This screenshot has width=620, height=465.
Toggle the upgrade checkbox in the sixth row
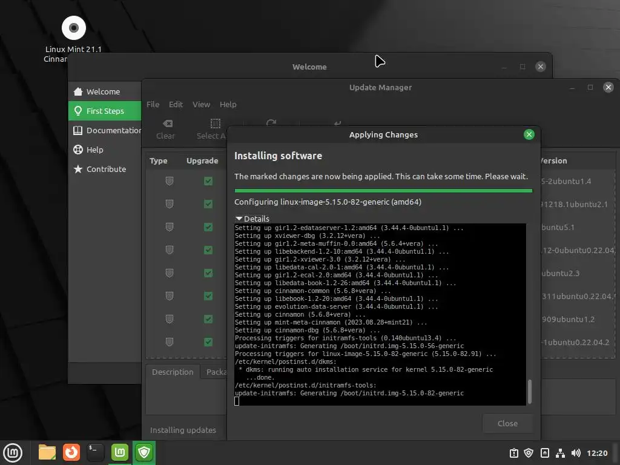208,295
